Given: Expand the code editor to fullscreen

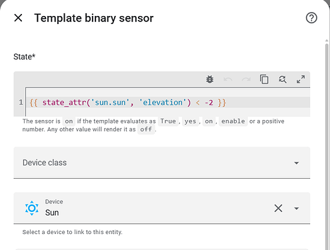Looking at the screenshot, I should (301, 79).
